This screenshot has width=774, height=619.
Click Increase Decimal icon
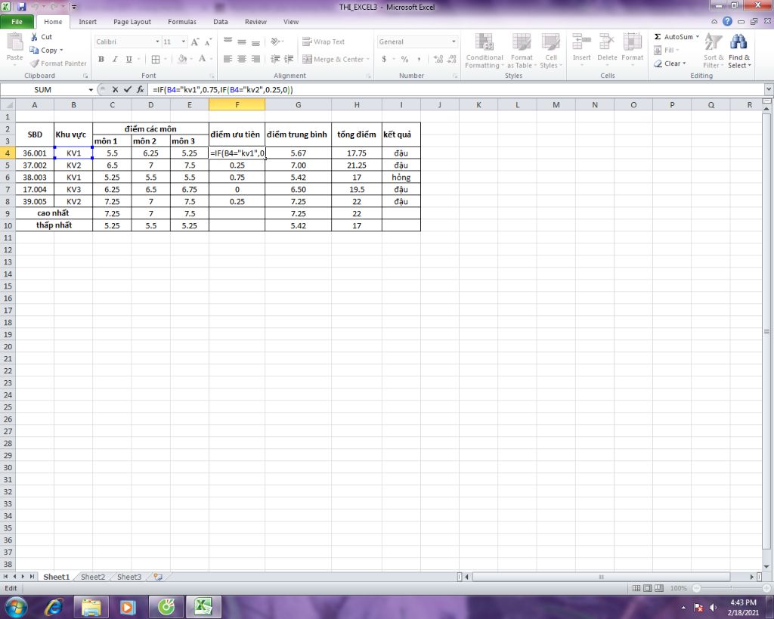[x=438, y=59]
